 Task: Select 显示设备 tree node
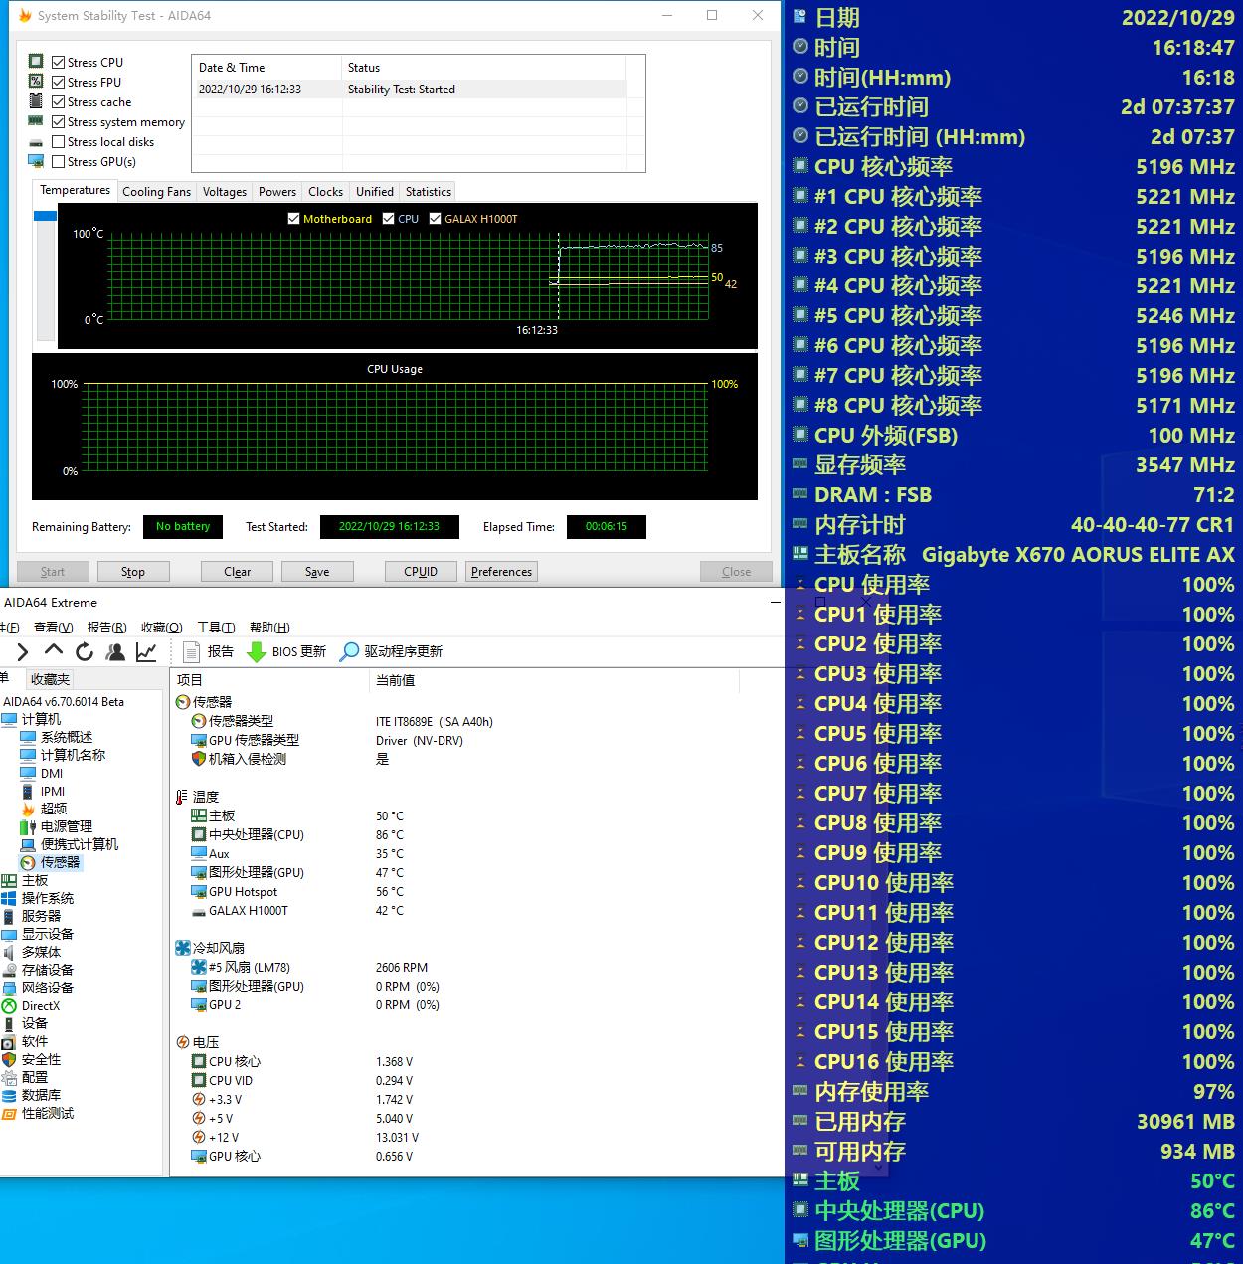pos(48,934)
